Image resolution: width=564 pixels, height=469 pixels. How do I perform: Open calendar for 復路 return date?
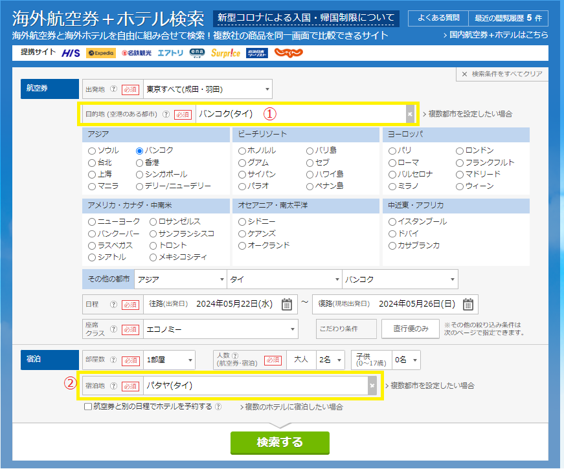(468, 305)
